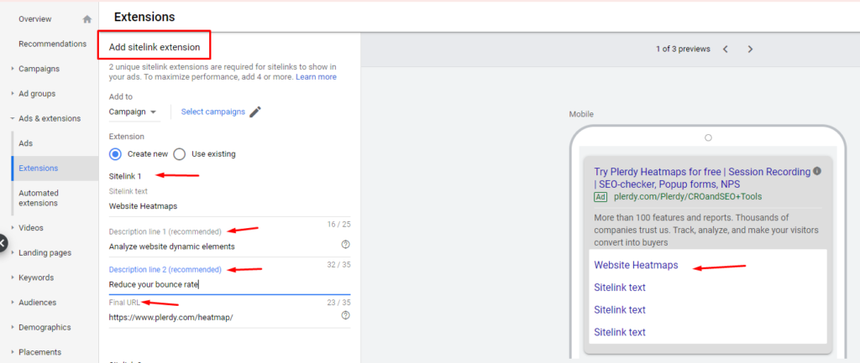Click the Select campaigns link

(212, 111)
